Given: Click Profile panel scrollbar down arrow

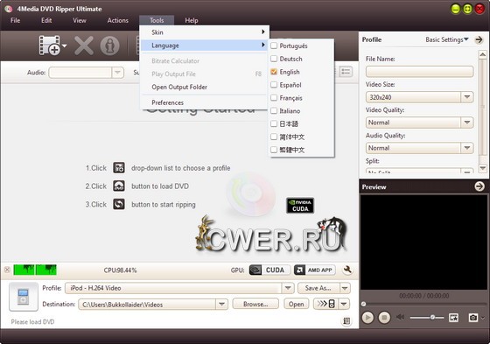Looking at the screenshot, I should pyautogui.click(x=482, y=168).
